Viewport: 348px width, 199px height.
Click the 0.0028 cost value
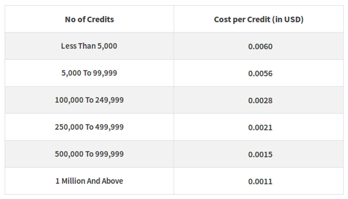[x=260, y=101]
